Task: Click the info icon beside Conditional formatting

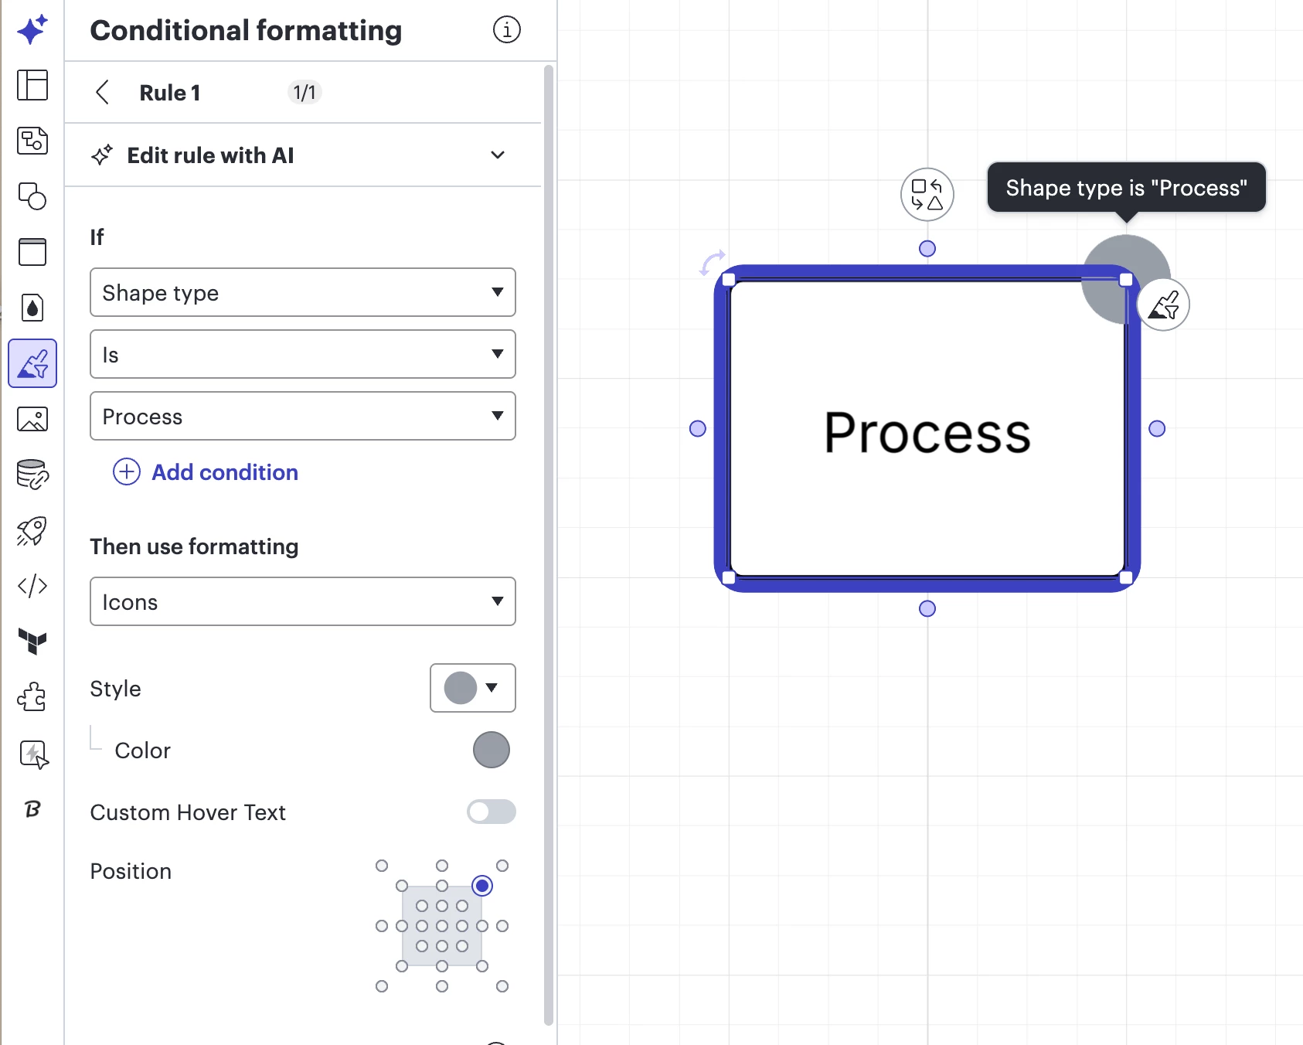Action: 507,30
